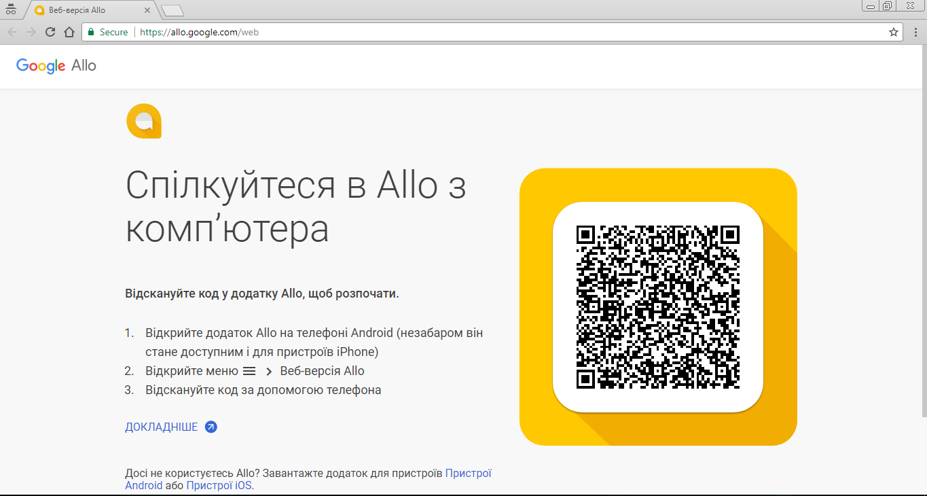Image resolution: width=927 pixels, height=496 pixels.
Task: Click step 3 Відскануйте код за допомогою телефона
Action: tap(263, 390)
